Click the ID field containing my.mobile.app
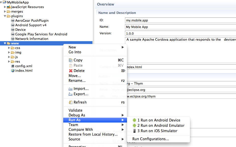 pyautogui.click(x=180, y=20)
